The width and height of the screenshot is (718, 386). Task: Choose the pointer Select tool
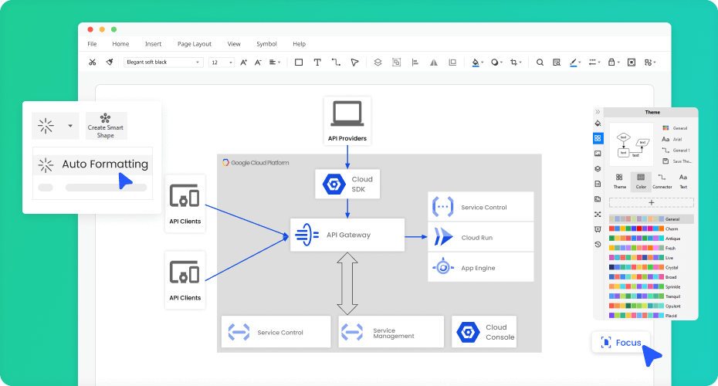click(x=354, y=63)
